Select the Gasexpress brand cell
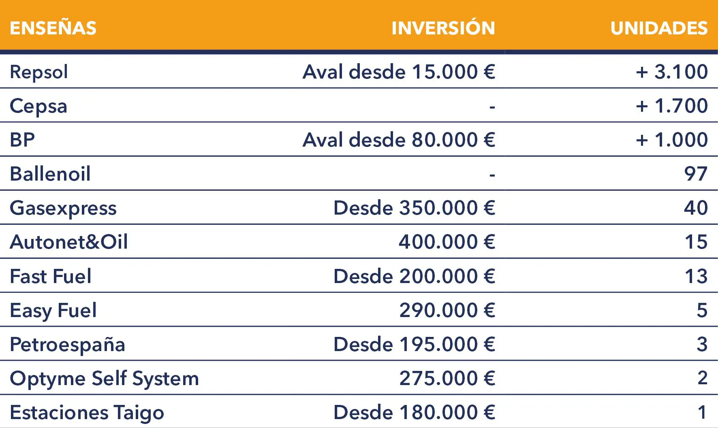Screen dimensions: 718x428 pyautogui.click(x=63, y=208)
